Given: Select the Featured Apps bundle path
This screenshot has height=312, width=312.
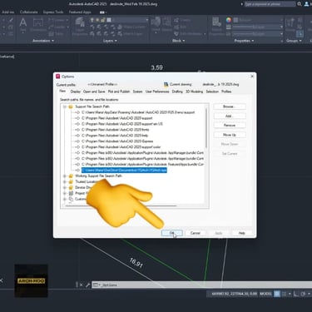Looking at the screenshot, I should click(x=142, y=165).
